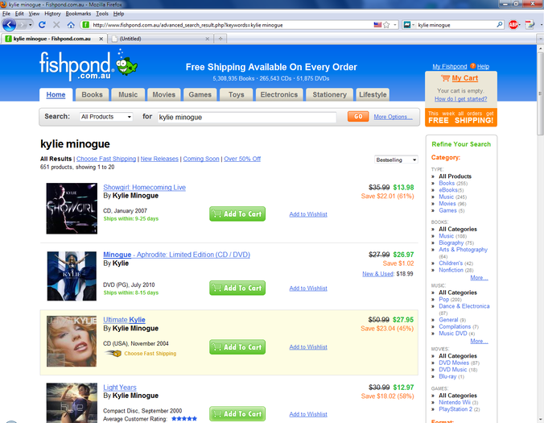Refine movies to Blu-ray
This screenshot has height=423, width=544.
coord(447,376)
